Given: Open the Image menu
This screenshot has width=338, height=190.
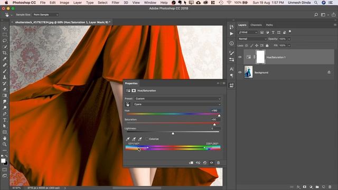Looking at the screenshot, I should click(x=64, y=3).
